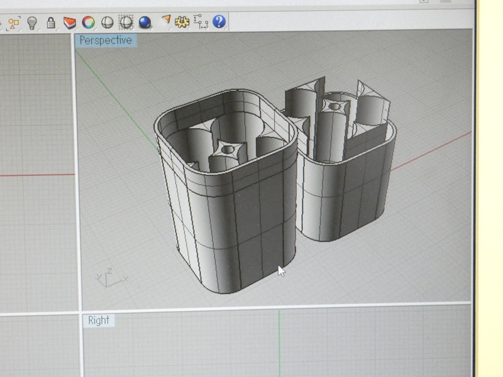Click the gridded wireframe sphere shade icon
This screenshot has width=503, height=377.
pyautogui.click(x=126, y=22)
